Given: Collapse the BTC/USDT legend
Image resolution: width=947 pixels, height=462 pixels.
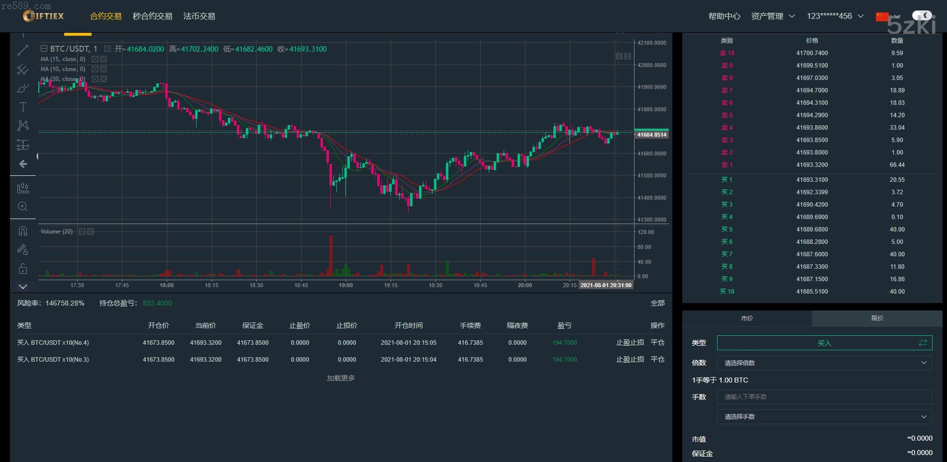Looking at the screenshot, I should click(44, 49).
